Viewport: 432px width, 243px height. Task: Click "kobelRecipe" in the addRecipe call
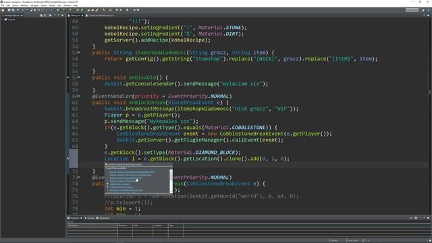(188, 40)
